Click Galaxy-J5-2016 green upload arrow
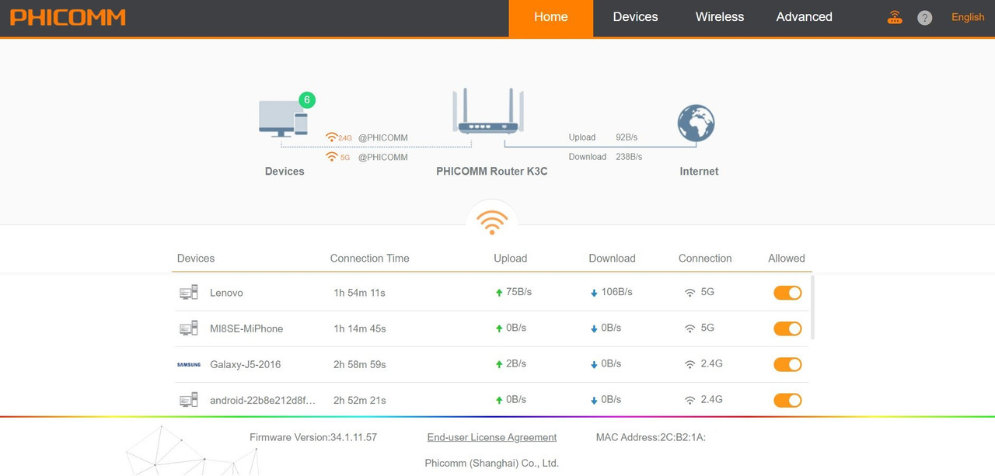This screenshot has width=995, height=476. [x=499, y=364]
